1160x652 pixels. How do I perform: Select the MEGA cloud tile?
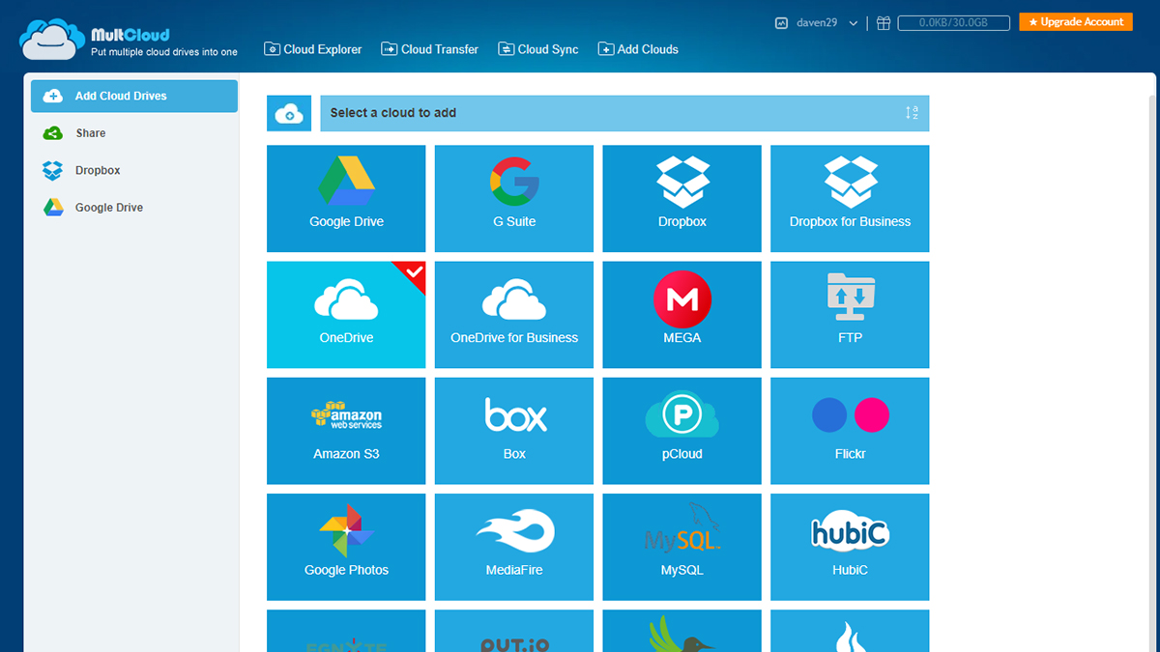(x=681, y=315)
